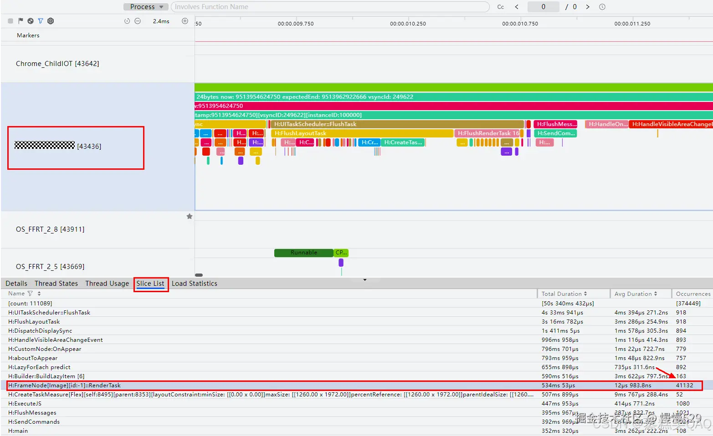Select the H:CreateTaskMeasure[Flex] list row
Screen dimensions: 713x436
[356, 395]
